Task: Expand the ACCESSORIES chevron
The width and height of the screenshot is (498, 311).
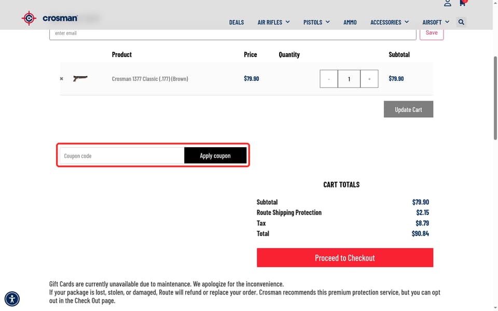Action: [407, 22]
